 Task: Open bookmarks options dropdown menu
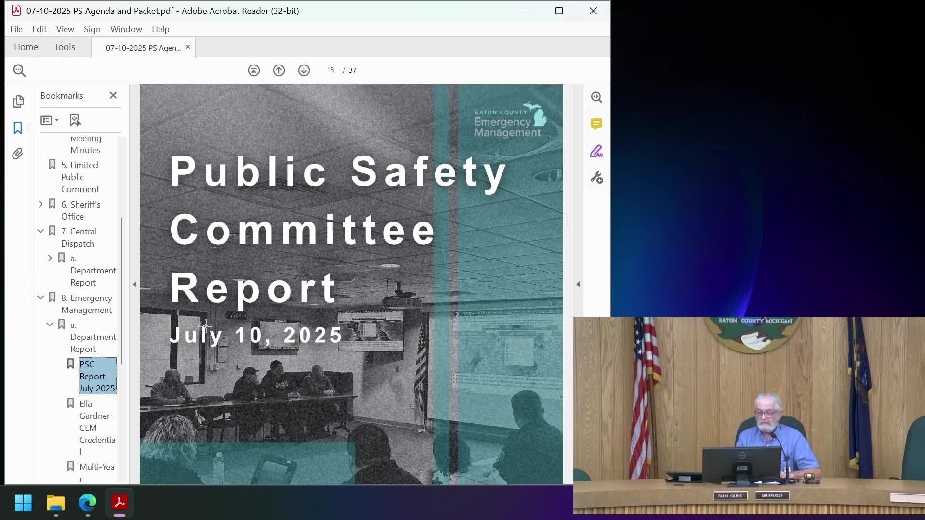point(50,120)
